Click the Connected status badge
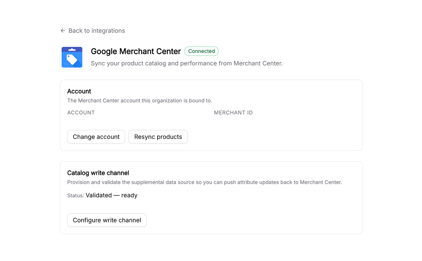Image resolution: width=422 pixels, height=261 pixels. (x=201, y=51)
